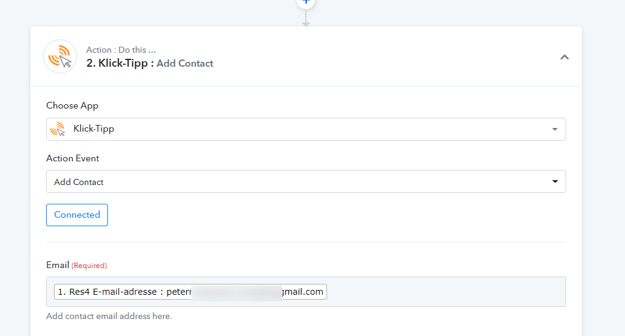This screenshot has width=625, height=336.
Task: Click the small Klick-Tipp icon in Choose App
Action: 58,129
